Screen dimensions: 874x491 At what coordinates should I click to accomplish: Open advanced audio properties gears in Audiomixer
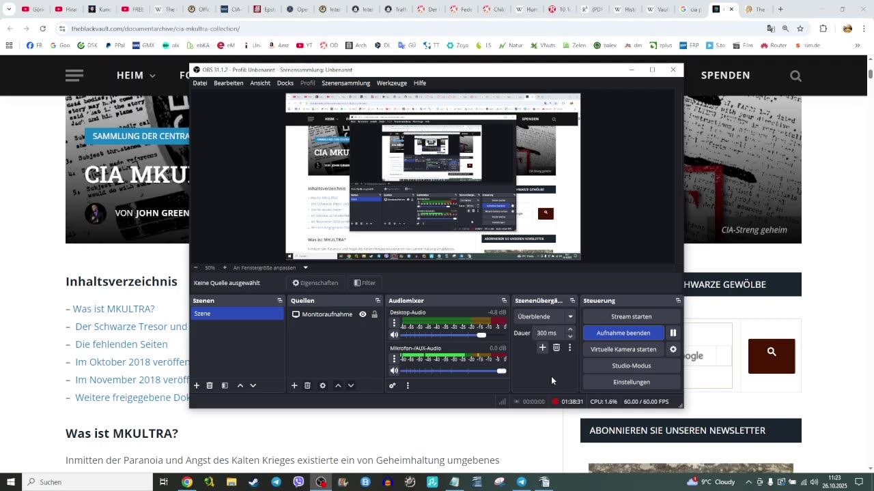point(393,385)
